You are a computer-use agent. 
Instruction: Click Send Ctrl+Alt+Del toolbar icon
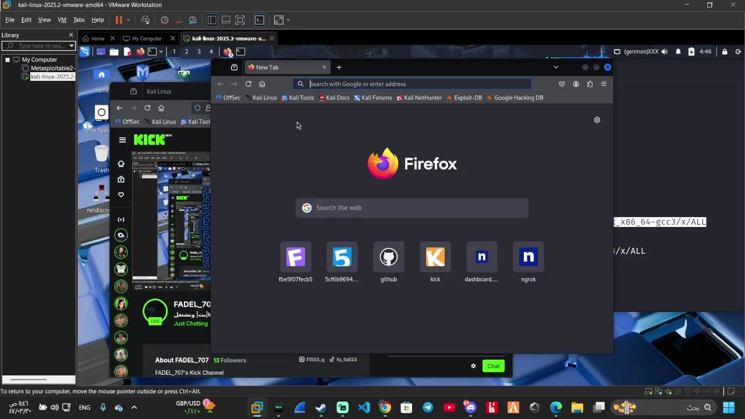tap(145, 20)
